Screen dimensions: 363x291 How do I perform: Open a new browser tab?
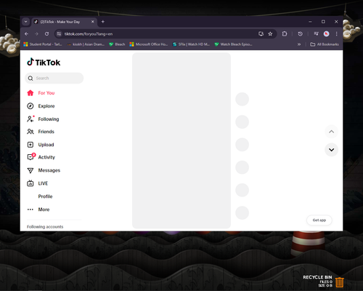pos(103,22)
